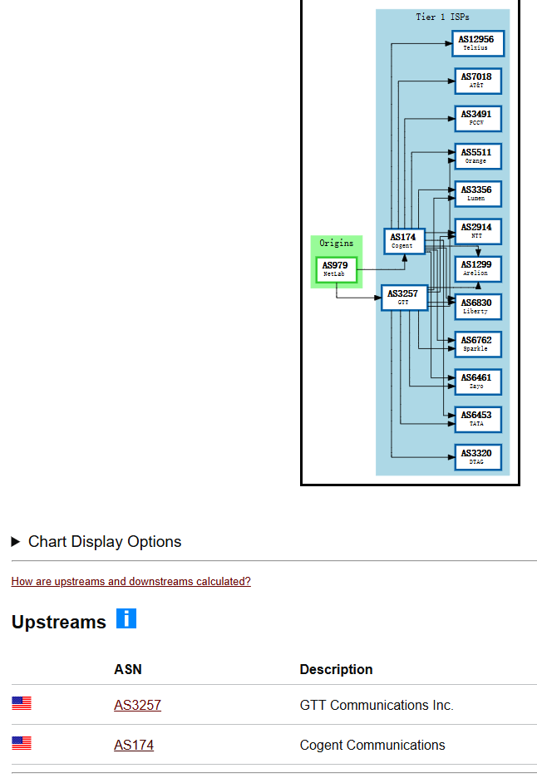Viewport: 537px width, 778px height.
Task: Click the AS3491 PCCW node
Action: [x=478, y=119]
